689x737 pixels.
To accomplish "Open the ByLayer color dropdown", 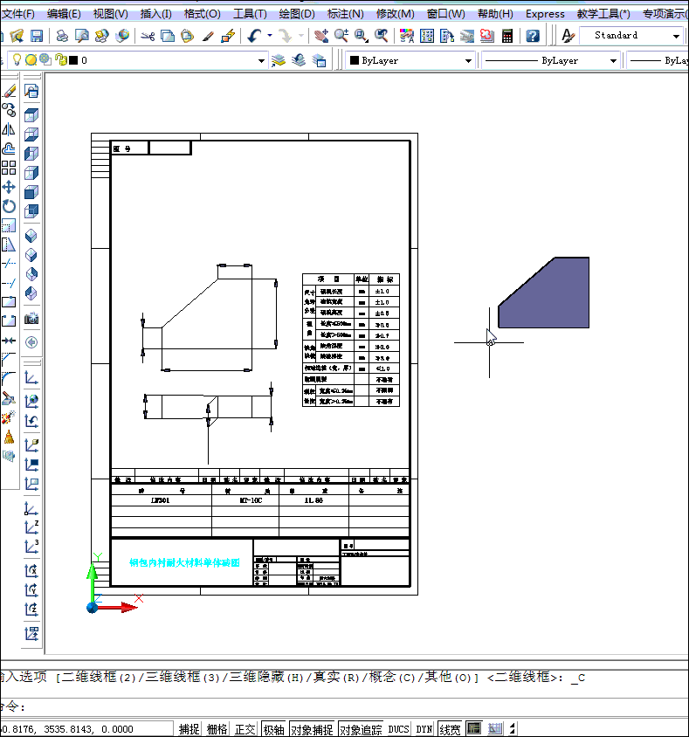I will 468,60.
